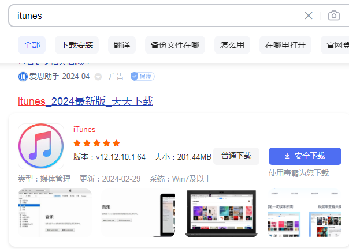
Task: Click the blue 安全下载 button
Action: tap(305, 156)
